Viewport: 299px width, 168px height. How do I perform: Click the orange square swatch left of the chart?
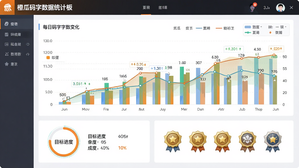pyautogui.click(x=48, y=57)
